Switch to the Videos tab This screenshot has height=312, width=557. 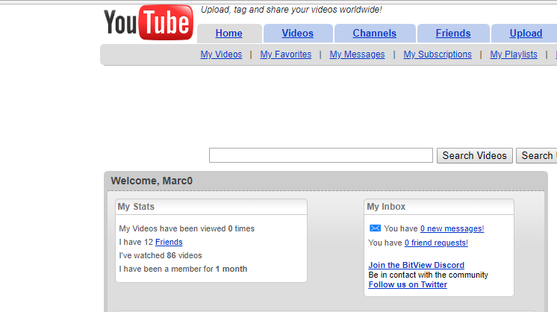tap(298, 34)
